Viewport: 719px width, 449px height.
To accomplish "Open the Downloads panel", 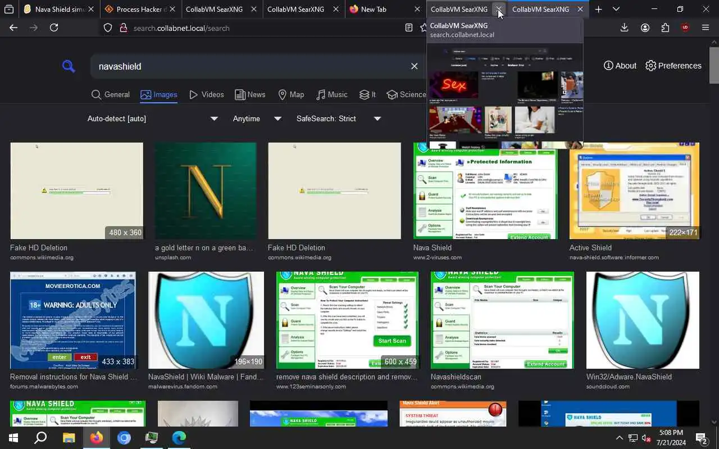I will pos(624,28).
